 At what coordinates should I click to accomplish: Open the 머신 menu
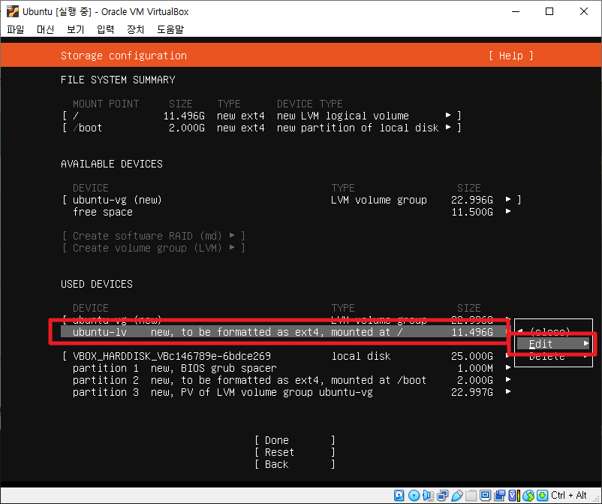coord(45,29)
